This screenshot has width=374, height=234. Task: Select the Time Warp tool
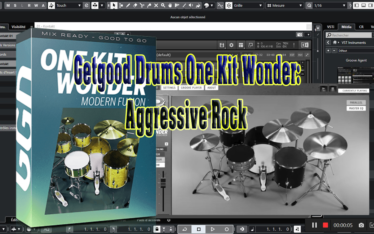coord(177,5)
